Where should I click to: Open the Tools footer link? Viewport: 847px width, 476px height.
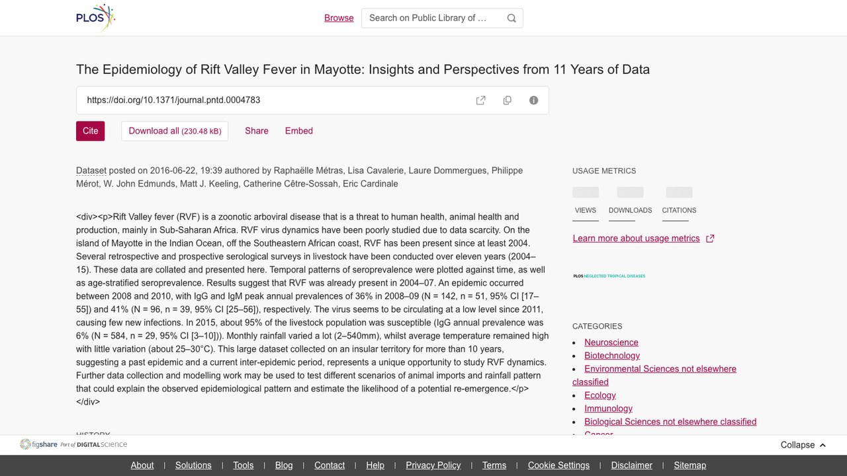tap(244, 465)
